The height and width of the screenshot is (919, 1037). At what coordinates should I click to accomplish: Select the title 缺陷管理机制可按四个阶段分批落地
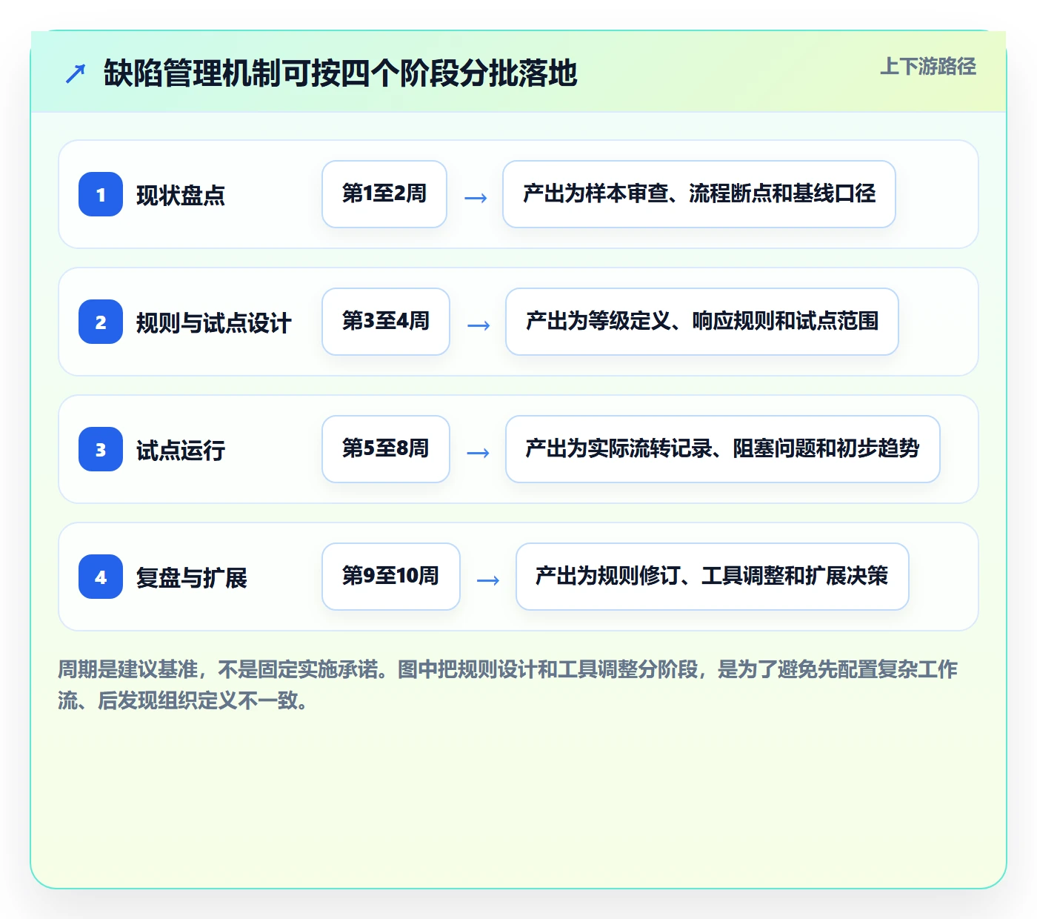[x=340, y=73]
